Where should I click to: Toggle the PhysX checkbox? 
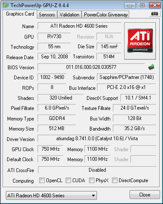[92, 180]
